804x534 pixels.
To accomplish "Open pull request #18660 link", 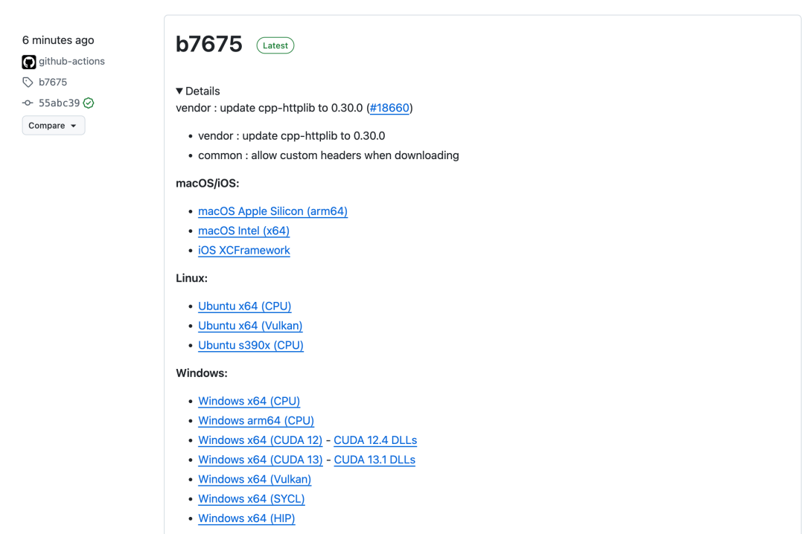I will pyautogui.click(x=389, y=108).
